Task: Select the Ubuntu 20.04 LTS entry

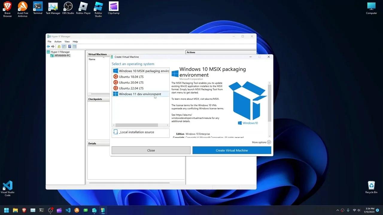Action: click(x=131, y=82)
